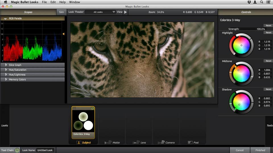
Task: Open Spotlight search icon
Action: coord(262,2)
